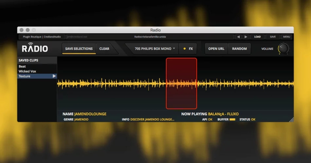Open the 70S PHILIPS BOX MONO dropdown
Viewport: 311px width, 163px height.
155,49
